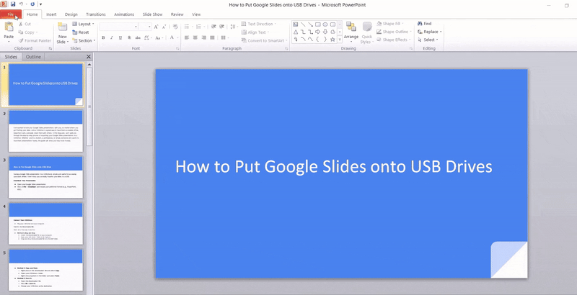Close the Slides/Outline pane with X

89,56
